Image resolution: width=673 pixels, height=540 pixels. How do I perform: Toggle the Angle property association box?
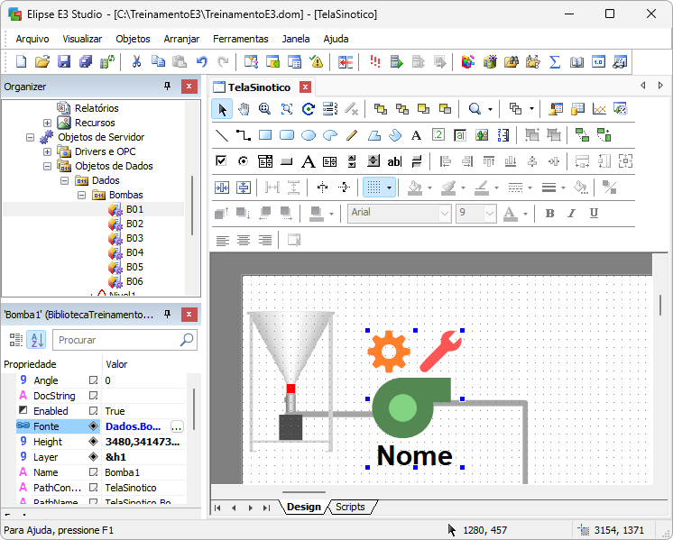(92, 380)
